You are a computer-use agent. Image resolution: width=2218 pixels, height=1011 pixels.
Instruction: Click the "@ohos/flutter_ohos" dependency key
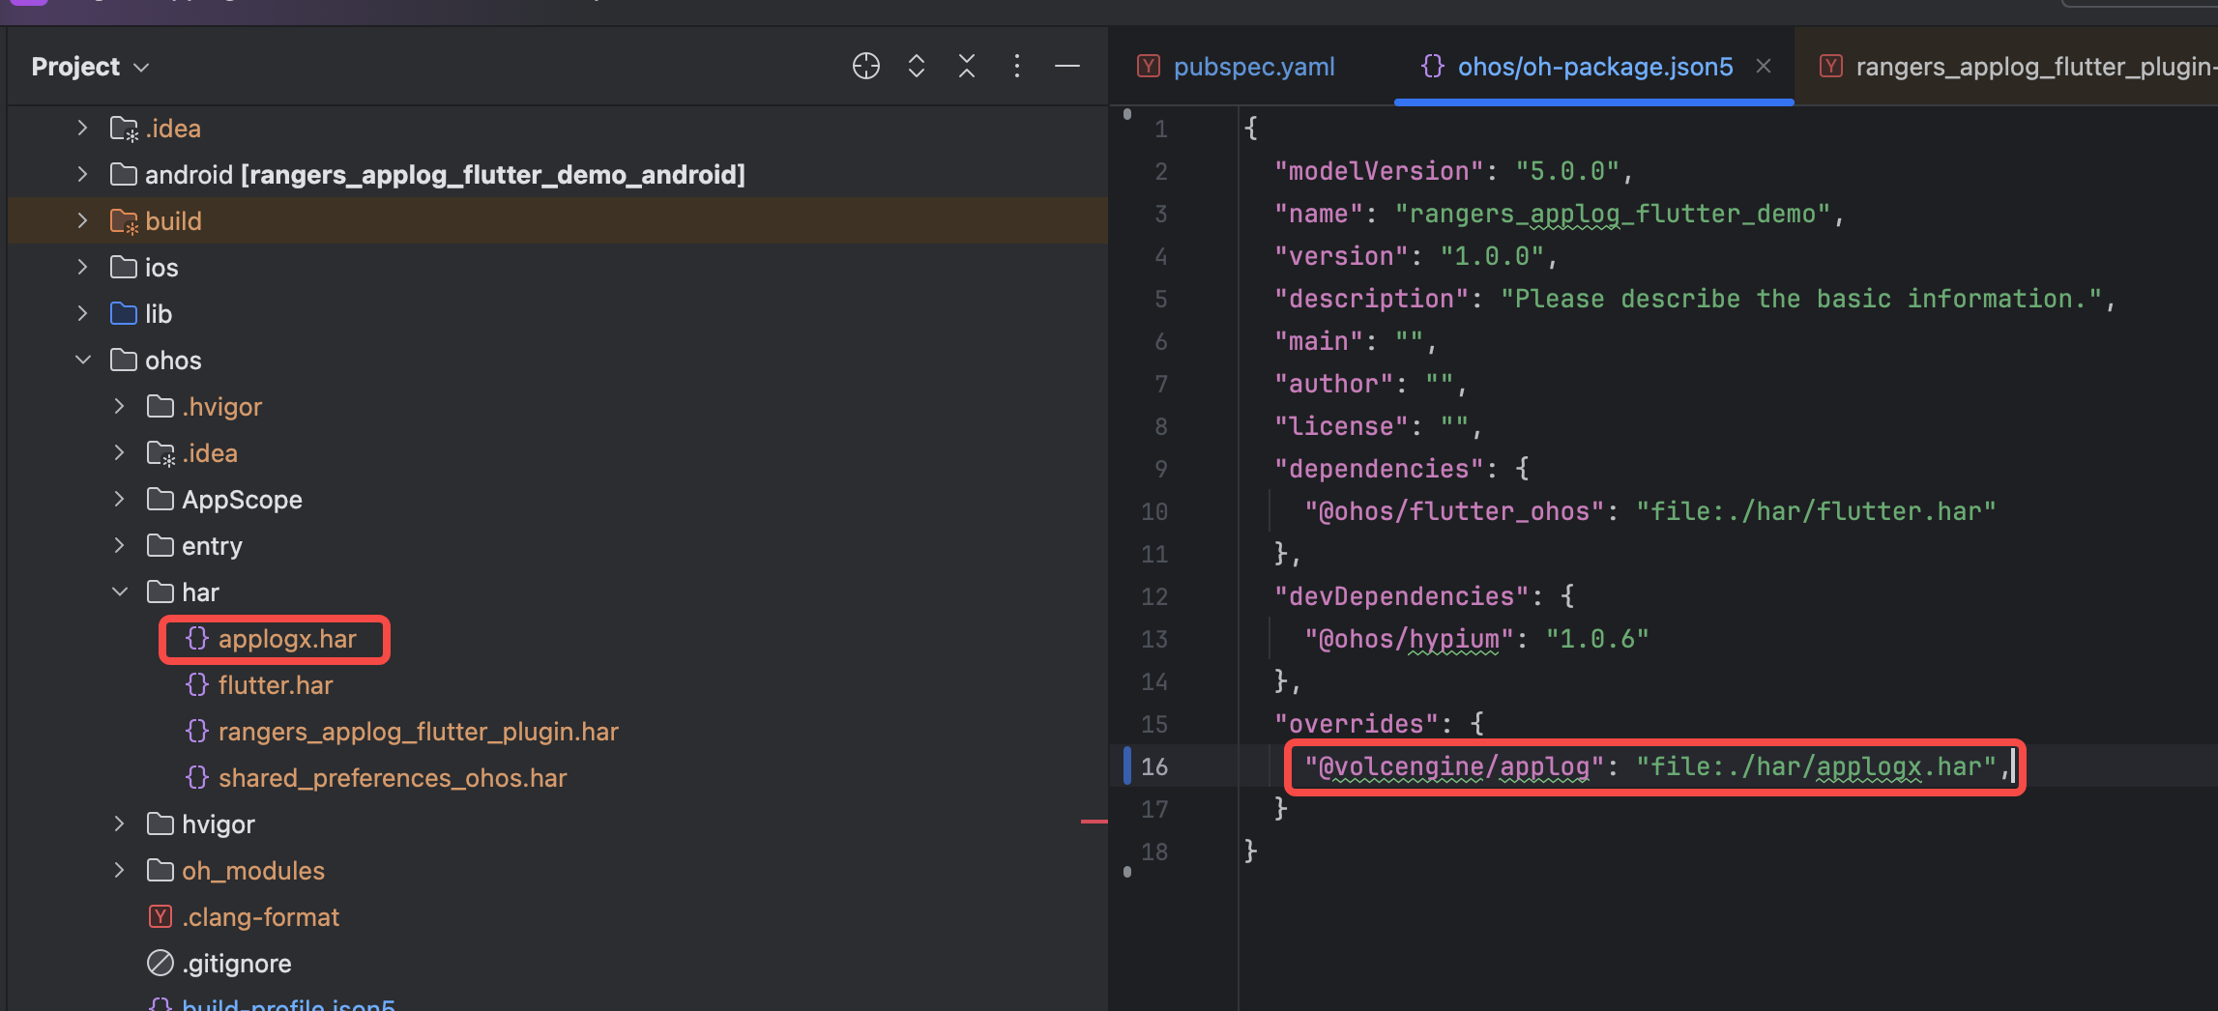(x=1454, y=511)
